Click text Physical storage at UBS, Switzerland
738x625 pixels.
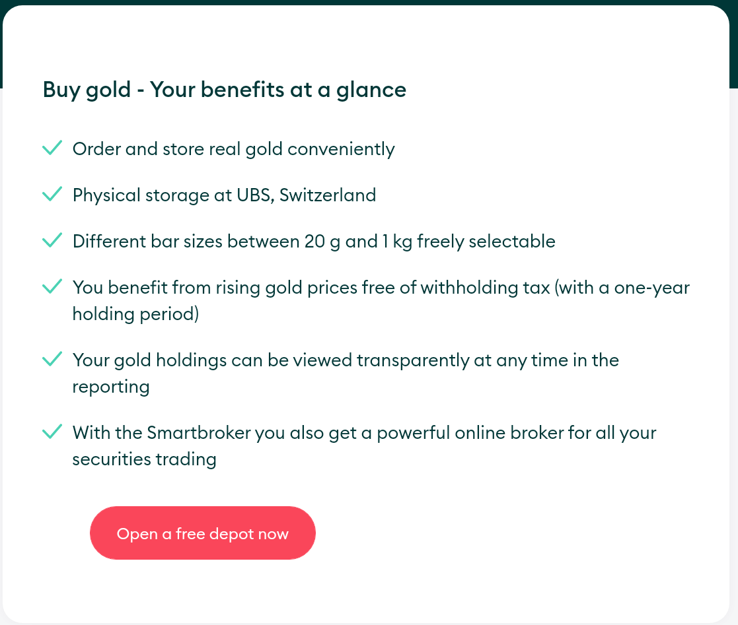point(225,195)
